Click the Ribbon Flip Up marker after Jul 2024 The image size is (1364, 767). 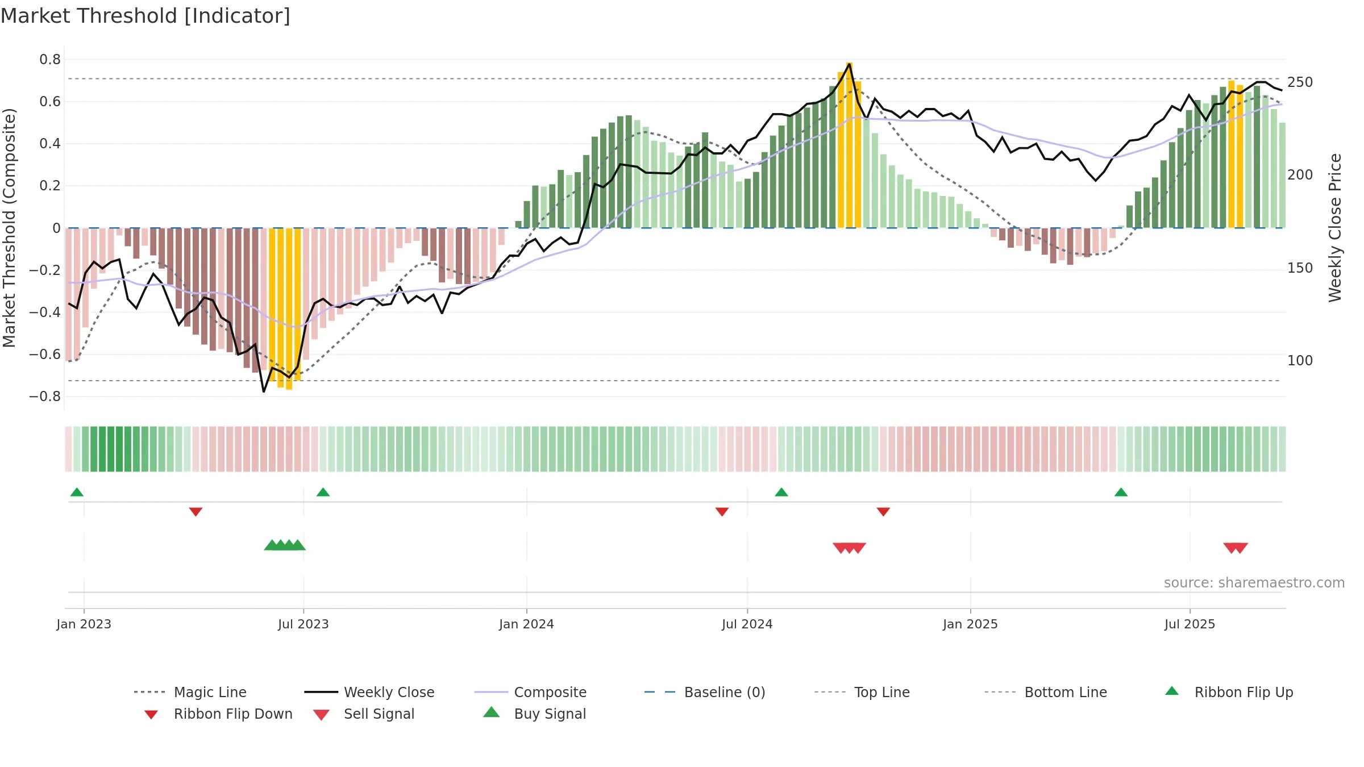pyautogui.click(x=781, y=492)
